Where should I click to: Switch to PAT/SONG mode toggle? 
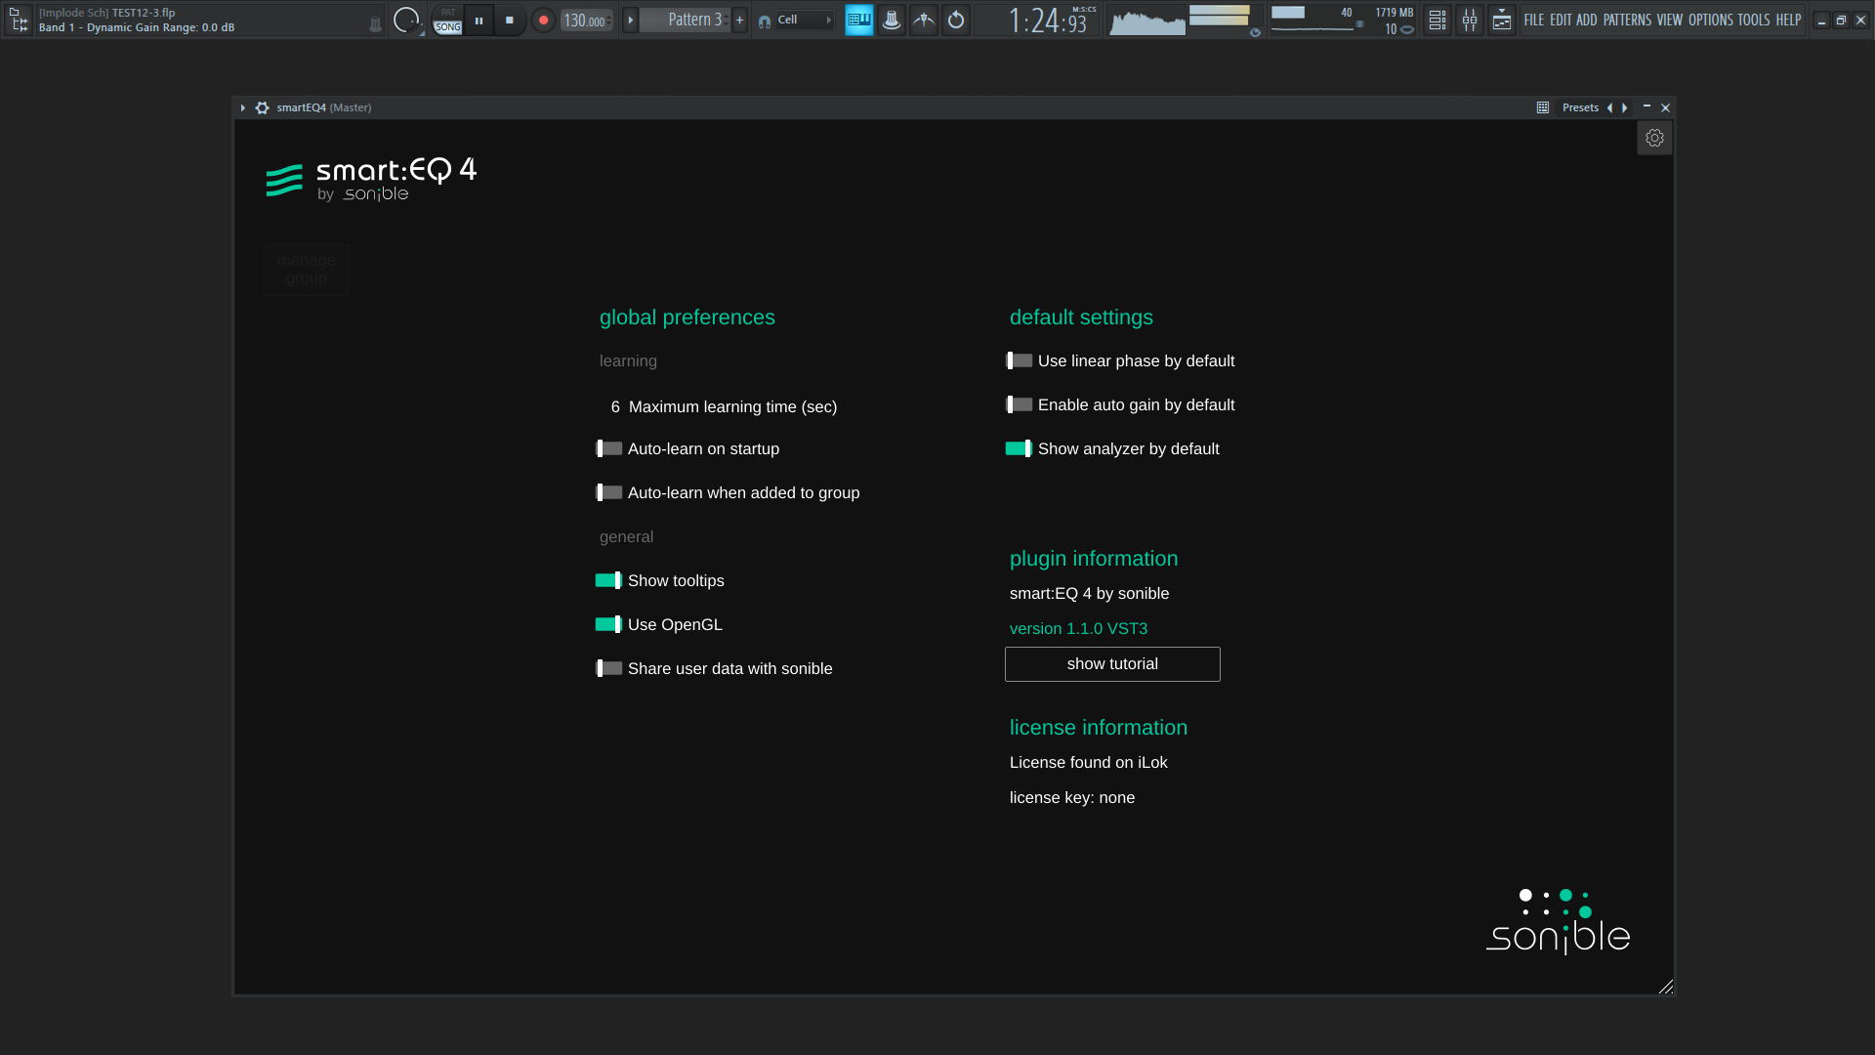point(447,20)
